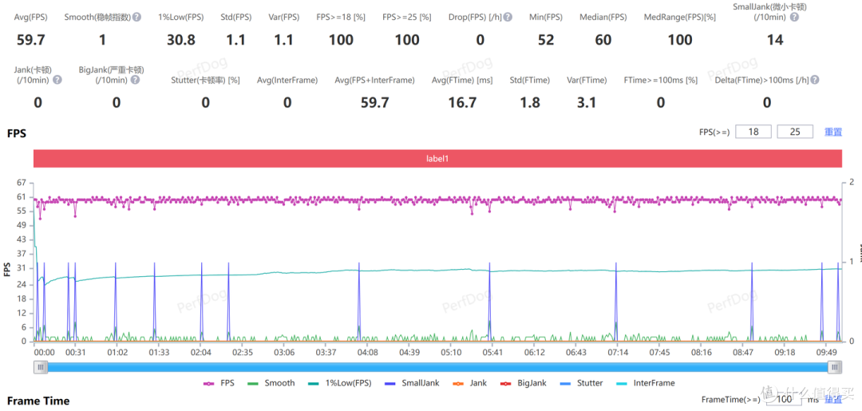Viewport: 862px width, 411px height.
Task: Toggle FPS series in chart legend
Action: point(219,383)
